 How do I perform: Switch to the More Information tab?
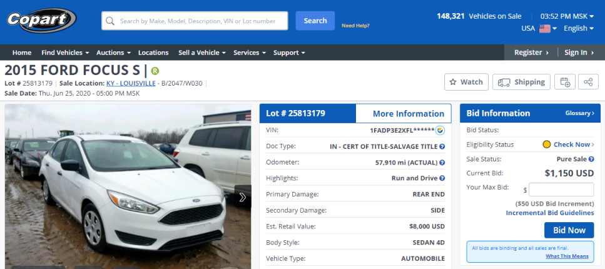tap(408, 113)
